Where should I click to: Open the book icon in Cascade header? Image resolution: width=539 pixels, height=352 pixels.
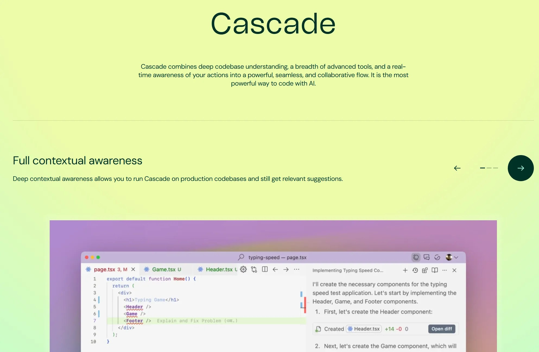coord(435,270)
